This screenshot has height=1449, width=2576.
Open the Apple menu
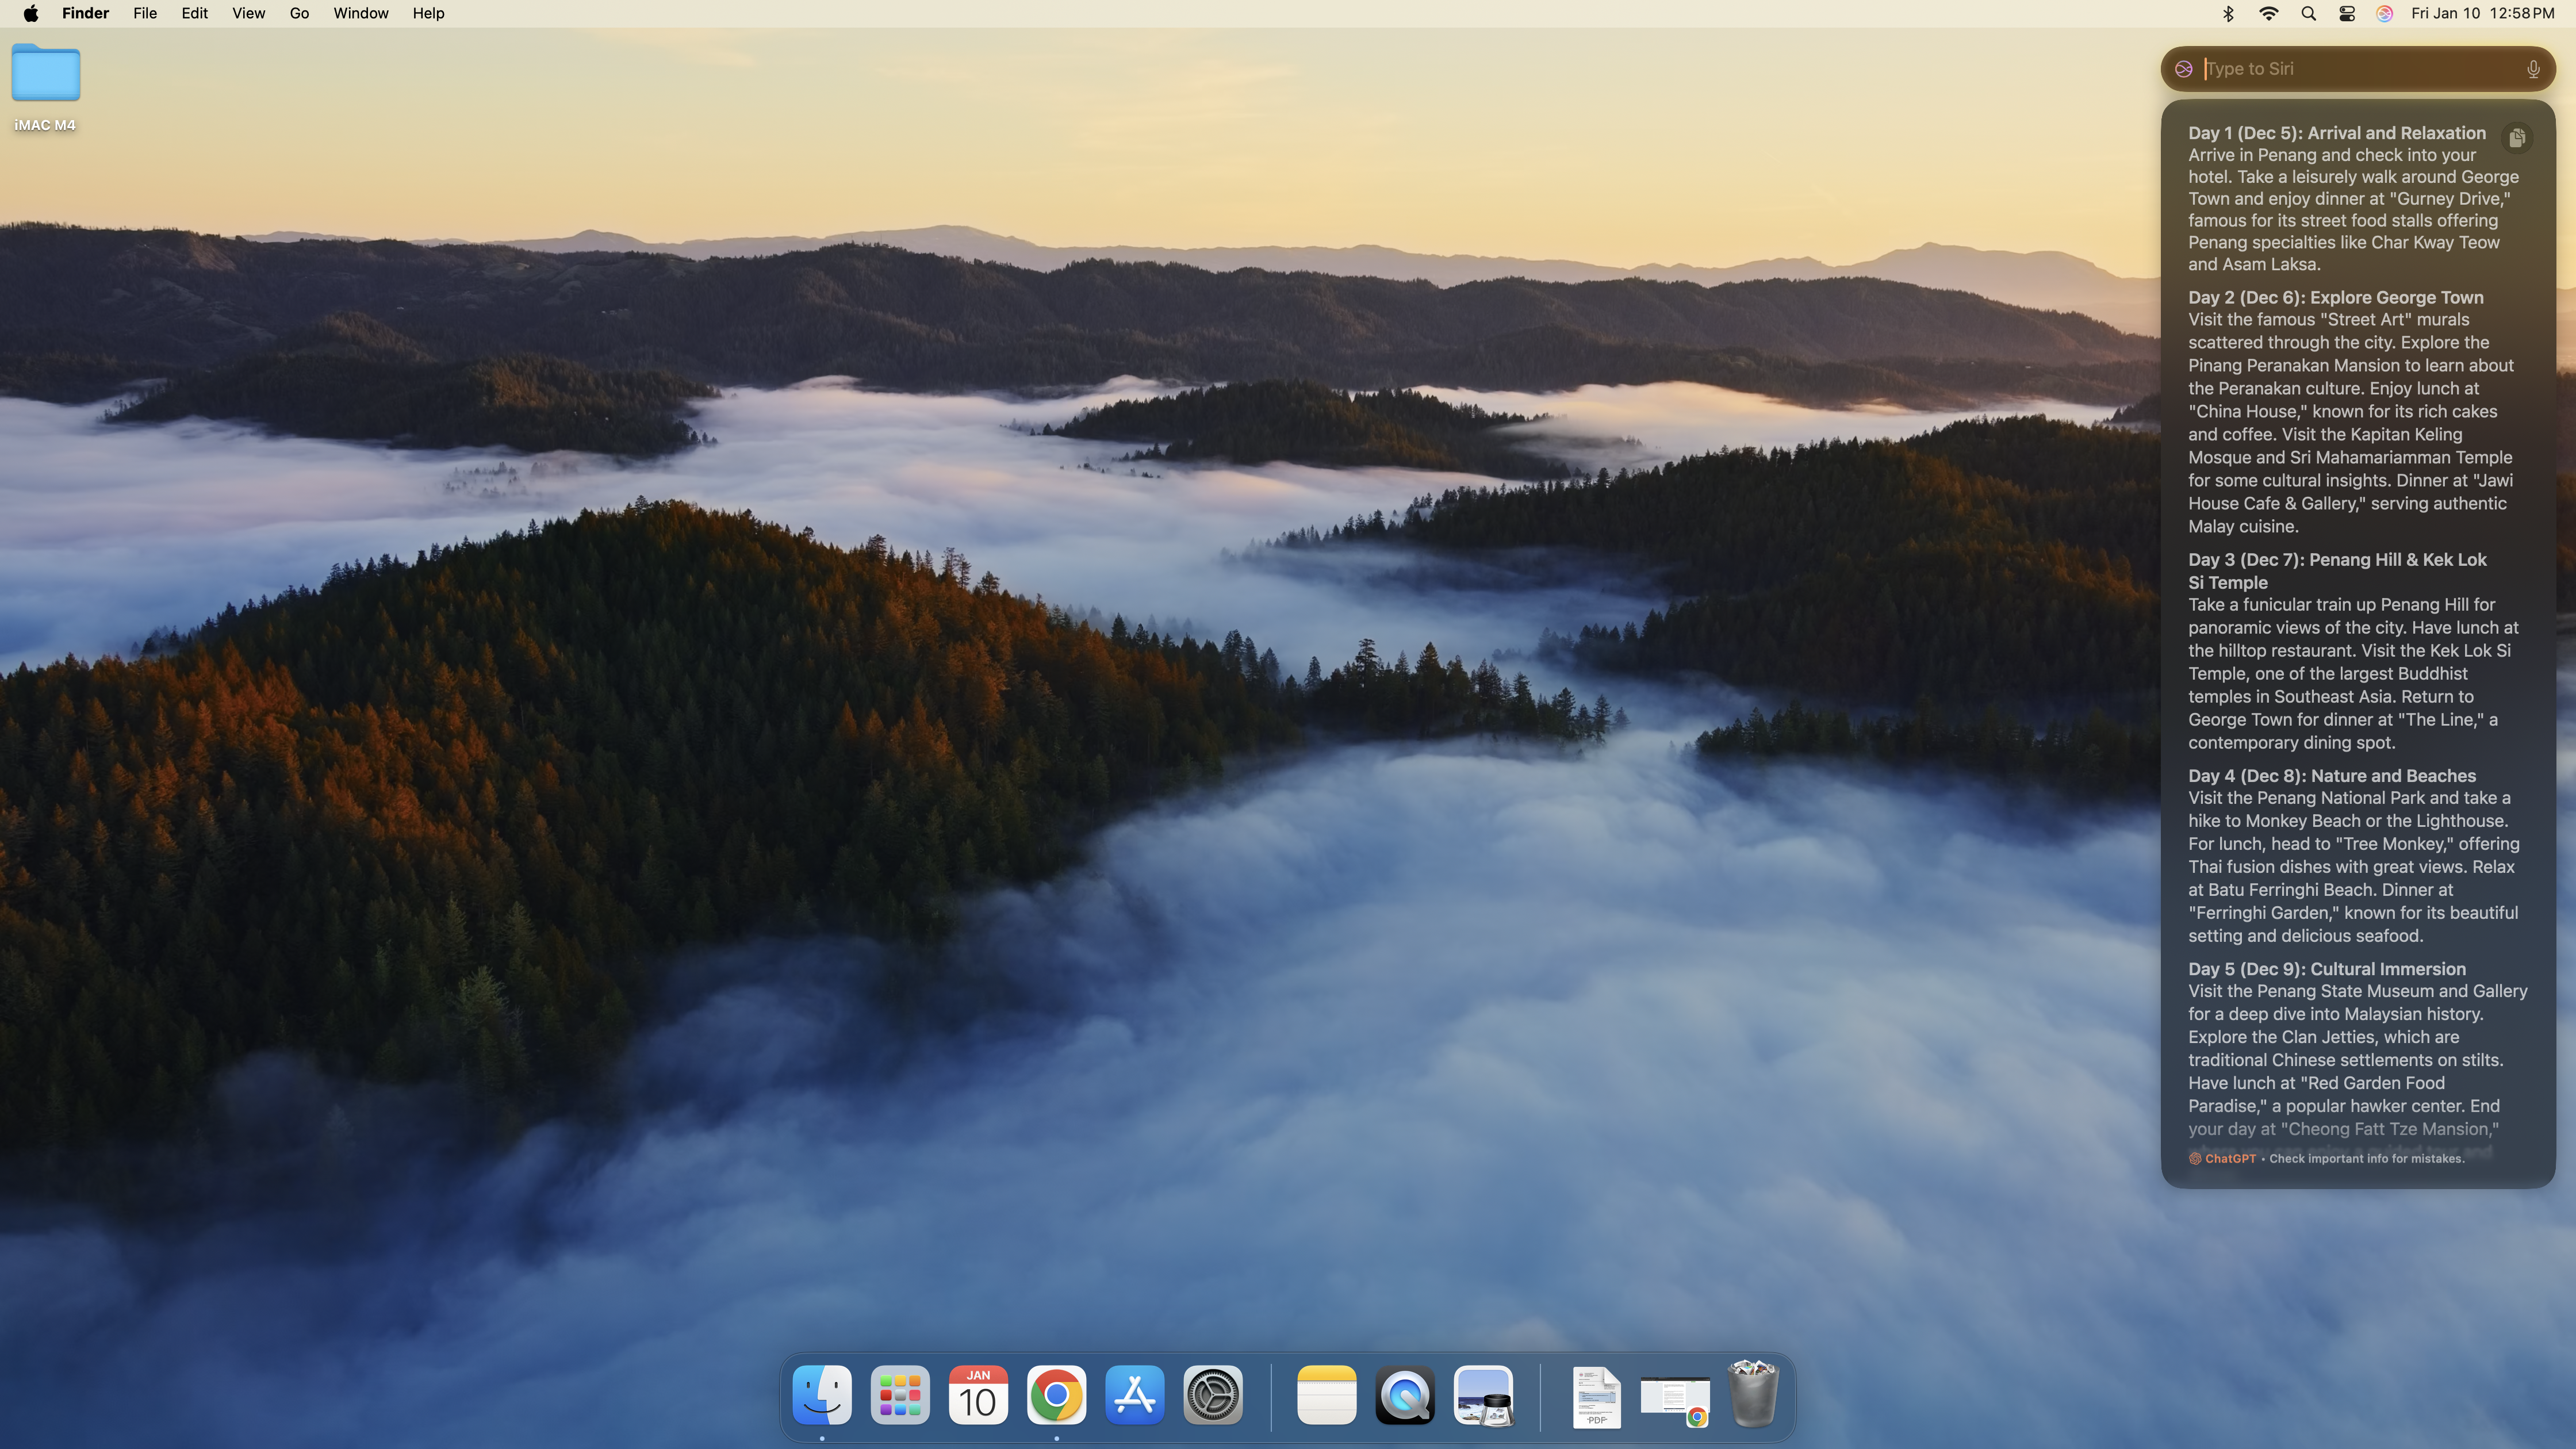31,13
